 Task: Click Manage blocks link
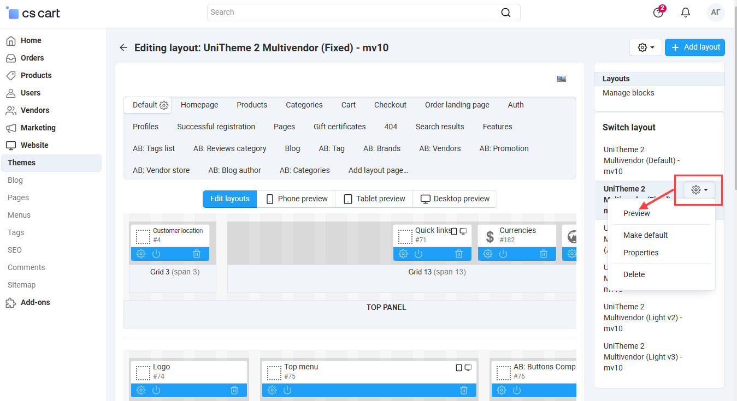[x=628, y=93]
